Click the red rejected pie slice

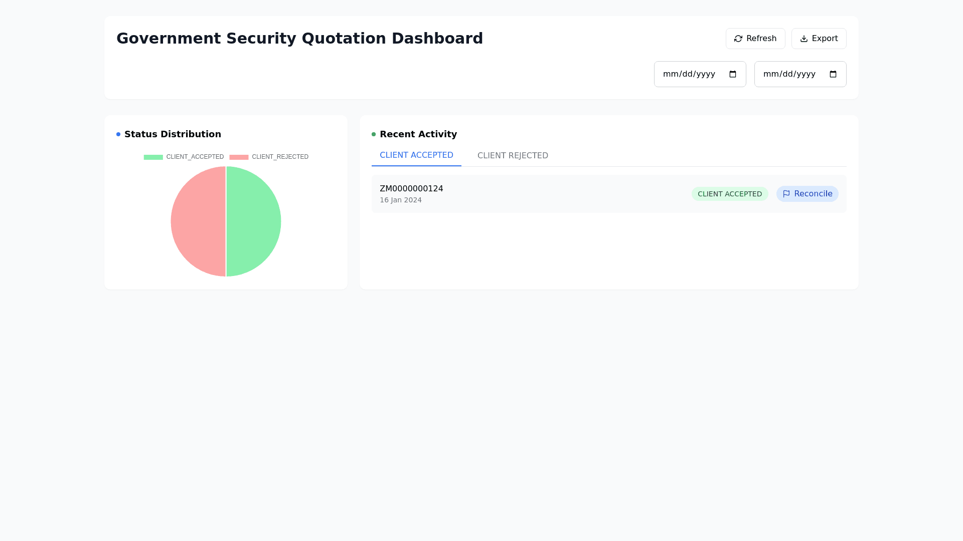[198, 221]
